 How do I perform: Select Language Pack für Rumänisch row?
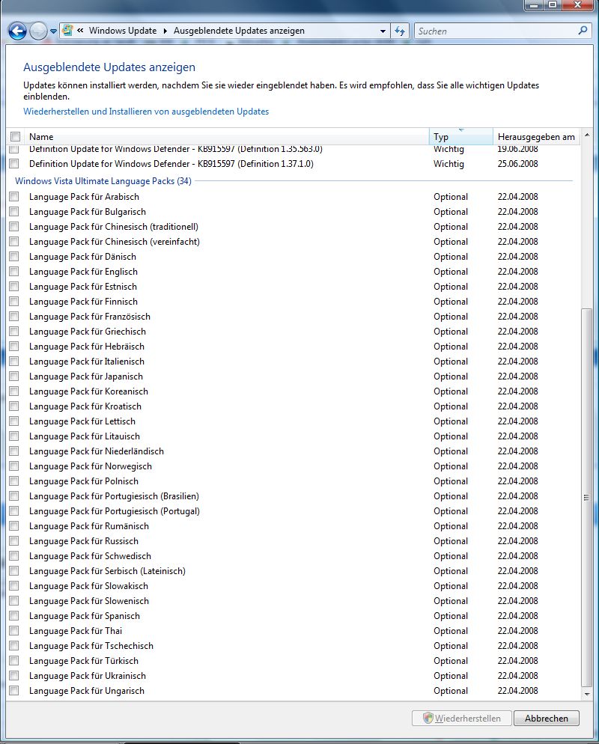294,526
